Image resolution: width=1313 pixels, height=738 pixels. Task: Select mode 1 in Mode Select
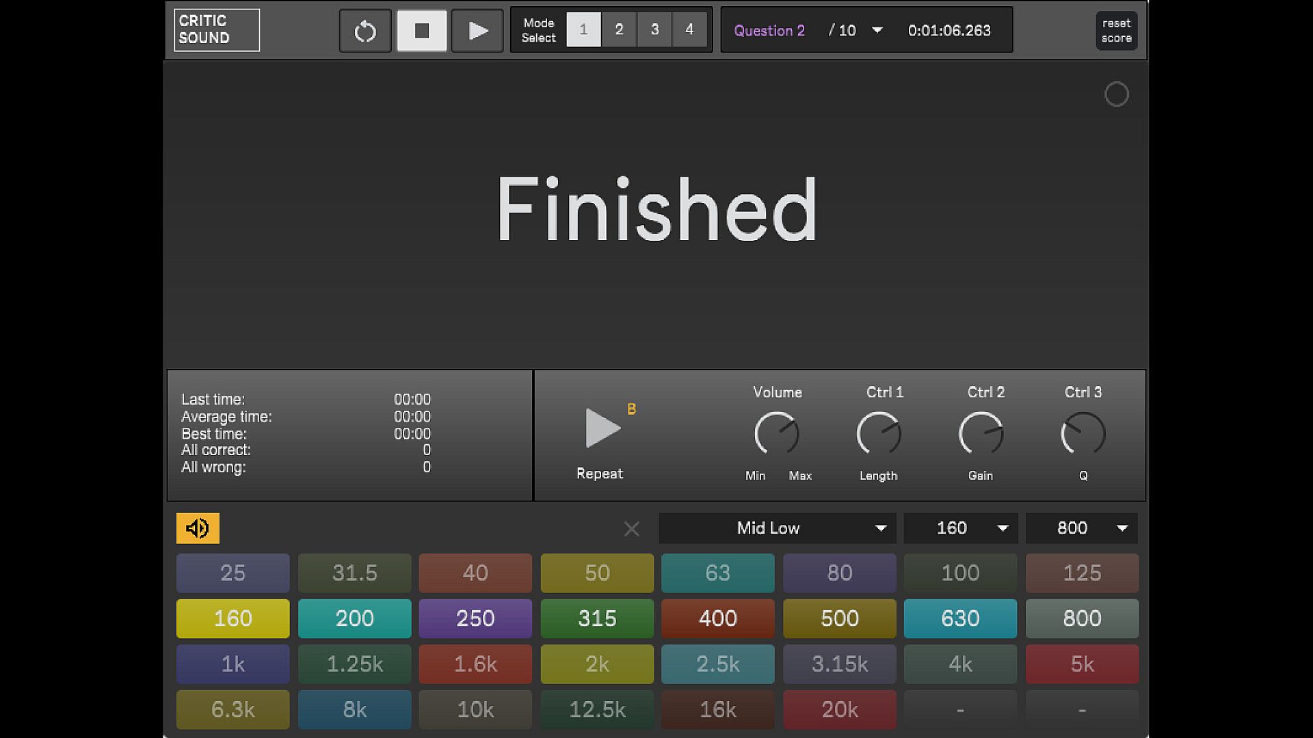583,30
